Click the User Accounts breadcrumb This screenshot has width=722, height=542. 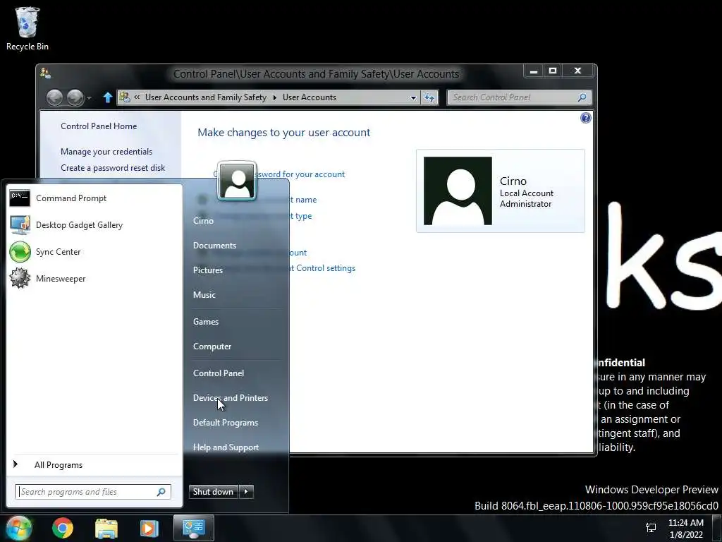click(x=310, y=97)
